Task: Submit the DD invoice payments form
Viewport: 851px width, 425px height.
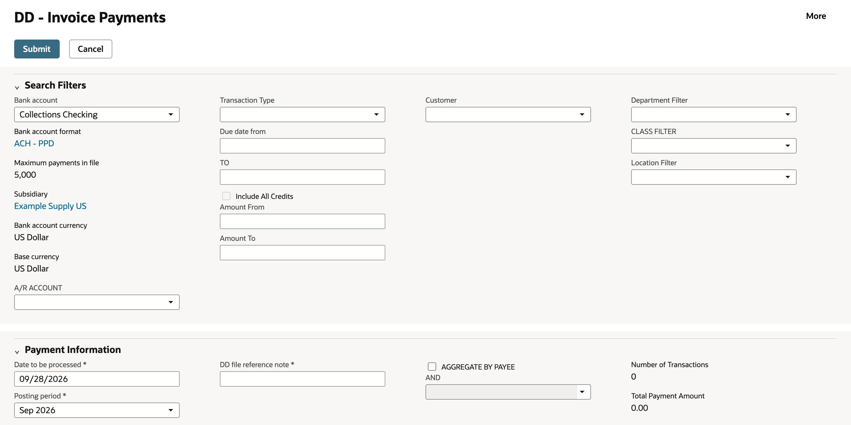Action: tap(37, 49)
